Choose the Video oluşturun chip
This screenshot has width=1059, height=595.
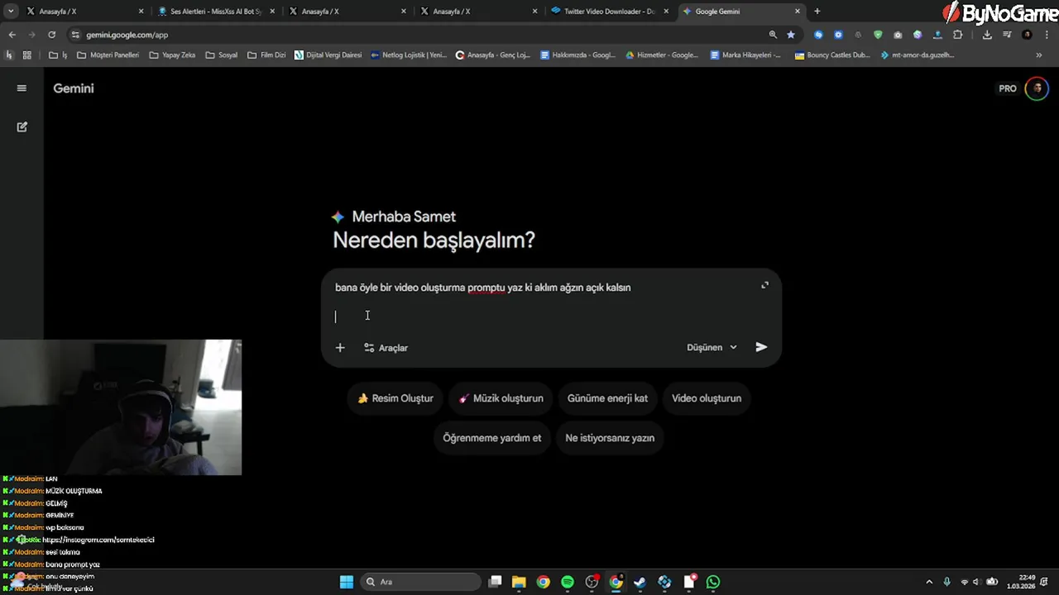tap(707, 398)
